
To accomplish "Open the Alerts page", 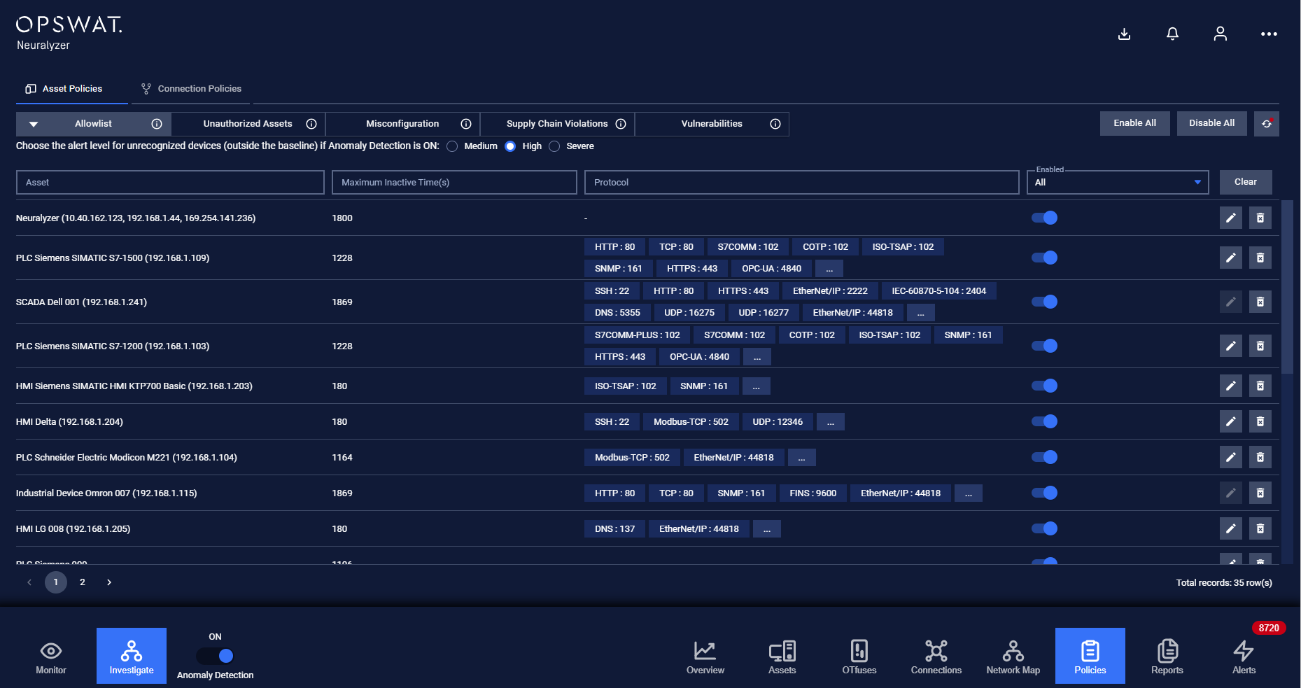I will [1244, 657].
